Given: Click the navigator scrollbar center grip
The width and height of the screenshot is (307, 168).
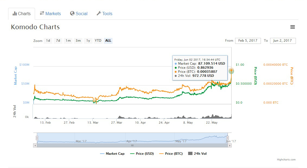Looking at the screenshot, I should click(132, 146).
